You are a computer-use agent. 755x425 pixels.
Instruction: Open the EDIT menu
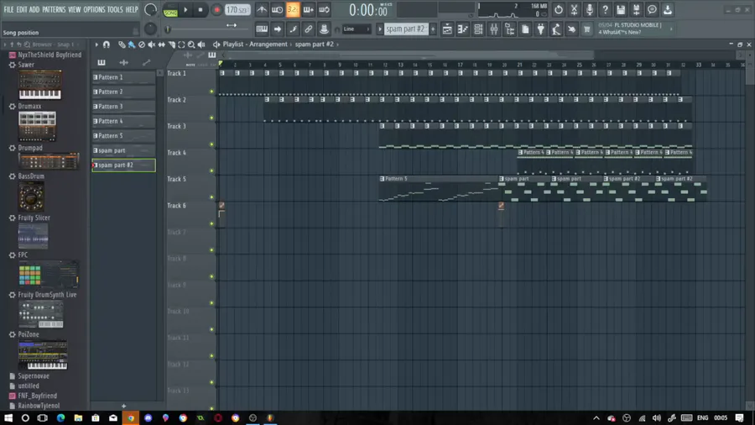pyautogui.click(x=21, y=9)
